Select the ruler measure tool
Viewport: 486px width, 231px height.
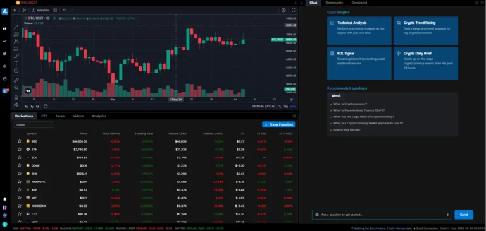click(16, 80)
